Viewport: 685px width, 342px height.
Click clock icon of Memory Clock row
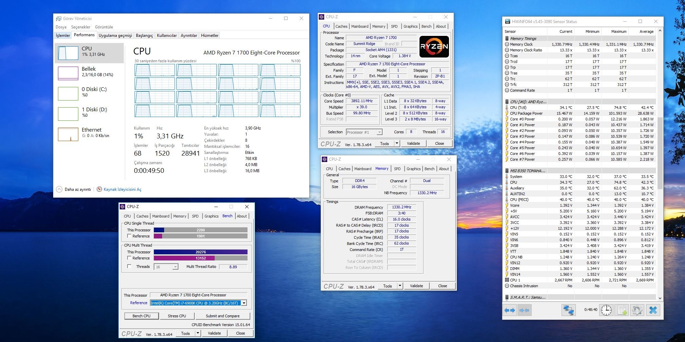click(x=507, y=44)
